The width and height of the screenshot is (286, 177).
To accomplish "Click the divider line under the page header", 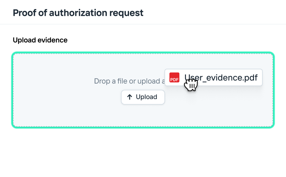I will point(143,24).
